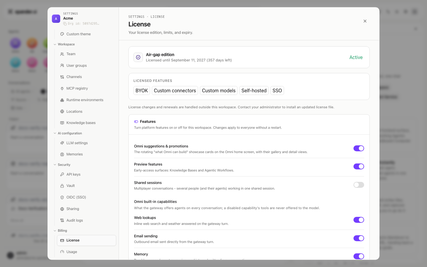
Task: Click the API keys key icon
Action: point(62,174)
